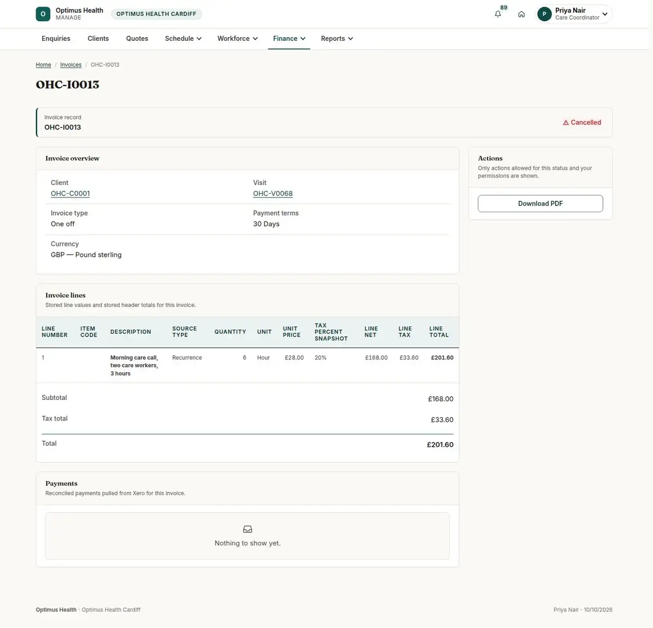The image size is (653, 628).
Task: Click the empty inbox tray icon
Action: click(248, 529)
